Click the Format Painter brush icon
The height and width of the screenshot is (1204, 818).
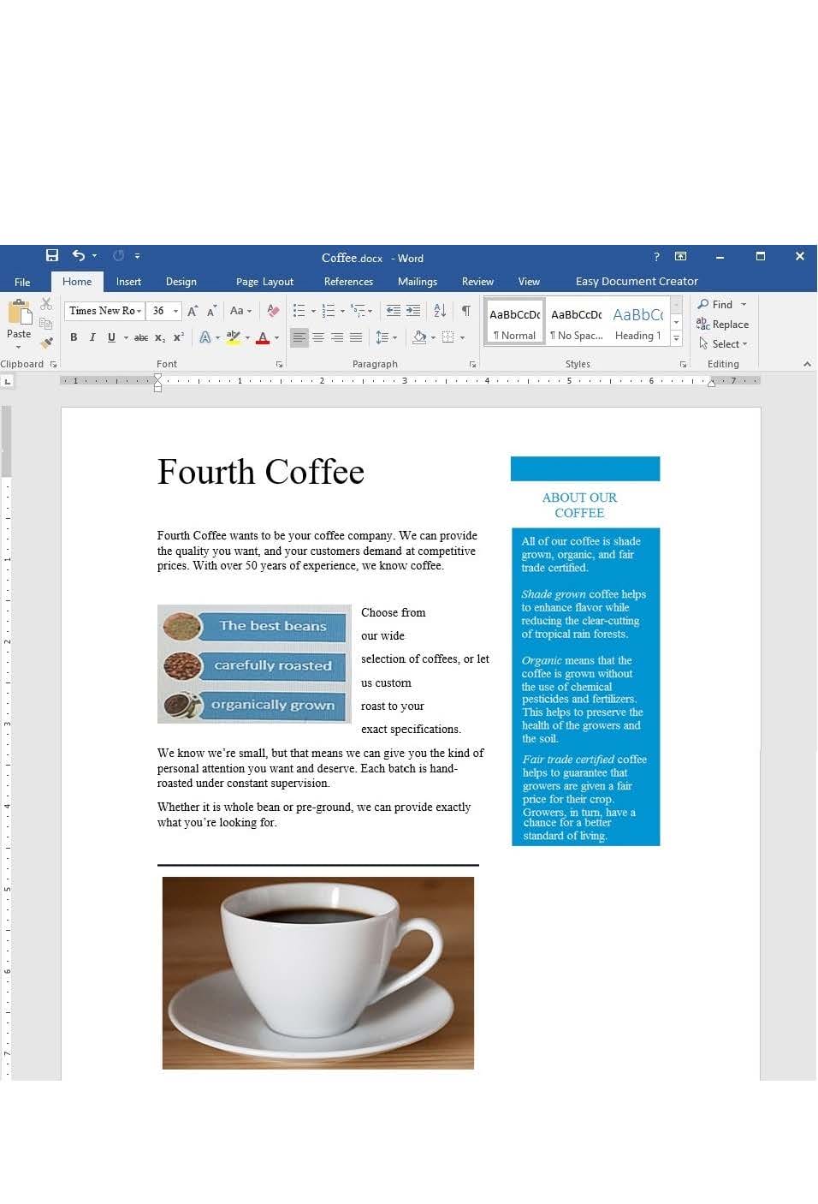pyautogui.click(x=46, y=343)
